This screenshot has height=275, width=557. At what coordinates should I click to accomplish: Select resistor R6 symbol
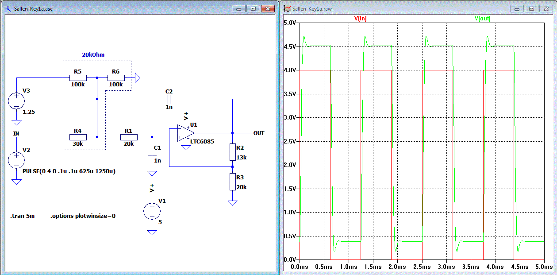click(115, 77)
